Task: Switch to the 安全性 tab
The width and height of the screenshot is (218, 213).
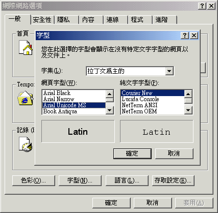Action: (x=42, y=20)
